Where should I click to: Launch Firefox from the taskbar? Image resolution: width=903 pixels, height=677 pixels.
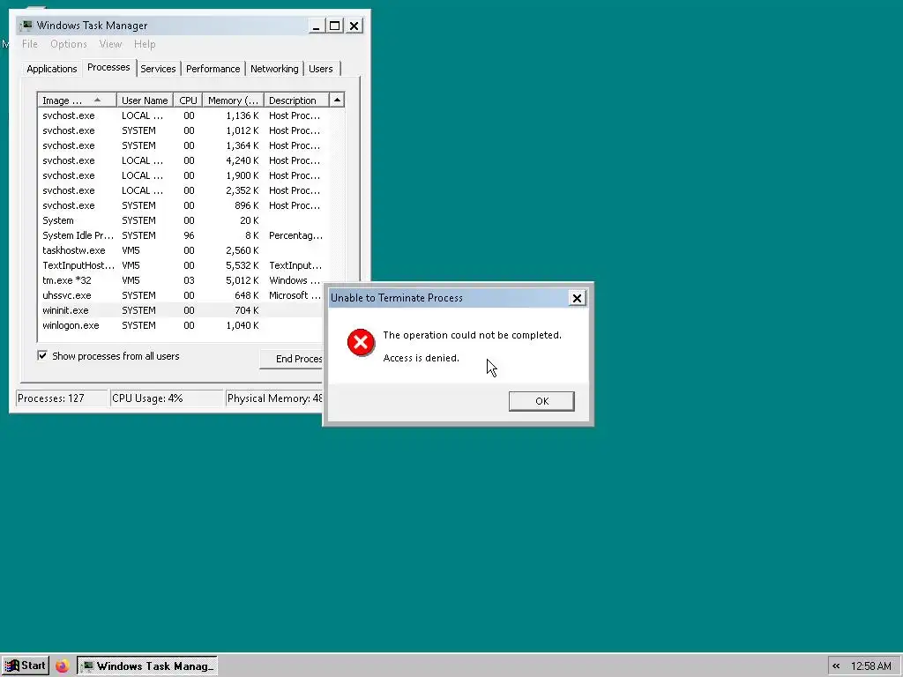pyautogui.click(x=63, y=666)
